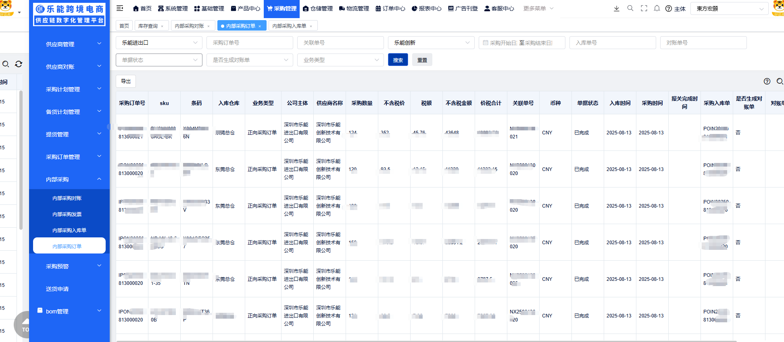Click the 采购订单号 input field

click(250, 43)
